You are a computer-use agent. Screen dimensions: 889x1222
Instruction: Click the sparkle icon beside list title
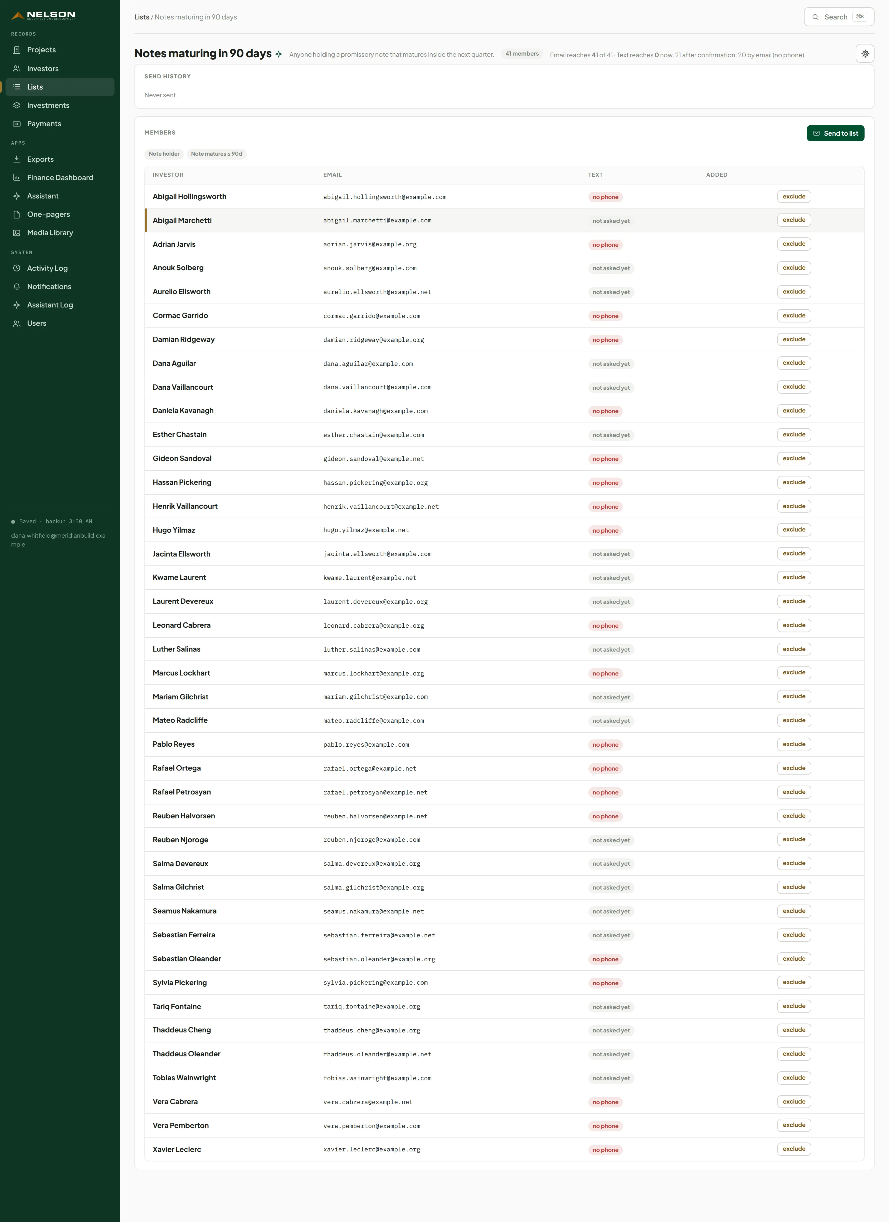(x=278, y=54)
